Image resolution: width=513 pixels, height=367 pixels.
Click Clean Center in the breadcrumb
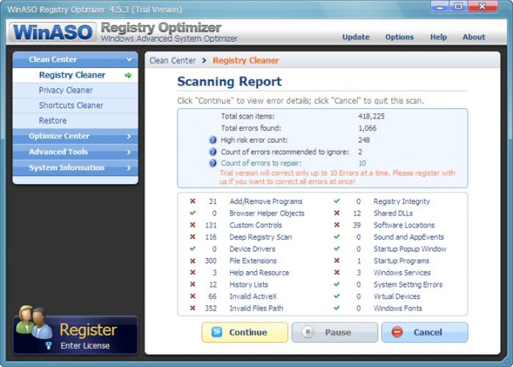point(173,60)
